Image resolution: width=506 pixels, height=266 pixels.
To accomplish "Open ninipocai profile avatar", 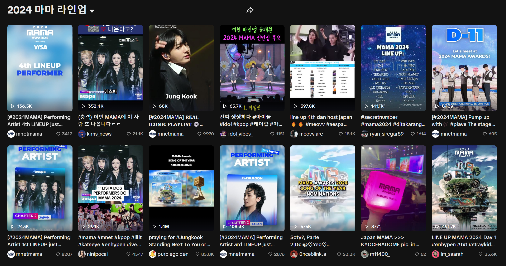I will 82,254.
